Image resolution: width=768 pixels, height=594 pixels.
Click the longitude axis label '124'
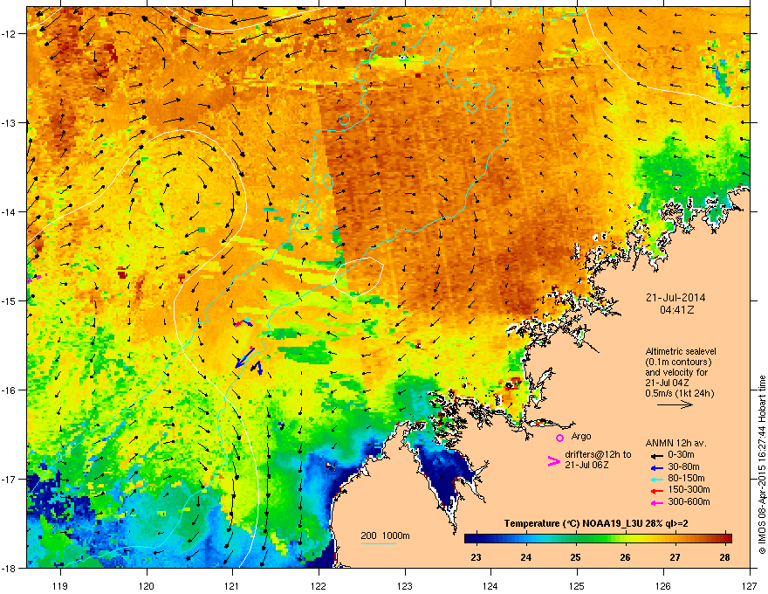point(490,585)
